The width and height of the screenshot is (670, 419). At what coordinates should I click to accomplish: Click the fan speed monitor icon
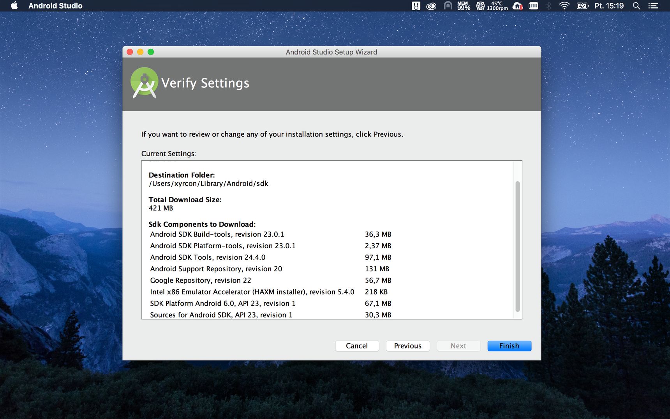click(x=480, y=5)
